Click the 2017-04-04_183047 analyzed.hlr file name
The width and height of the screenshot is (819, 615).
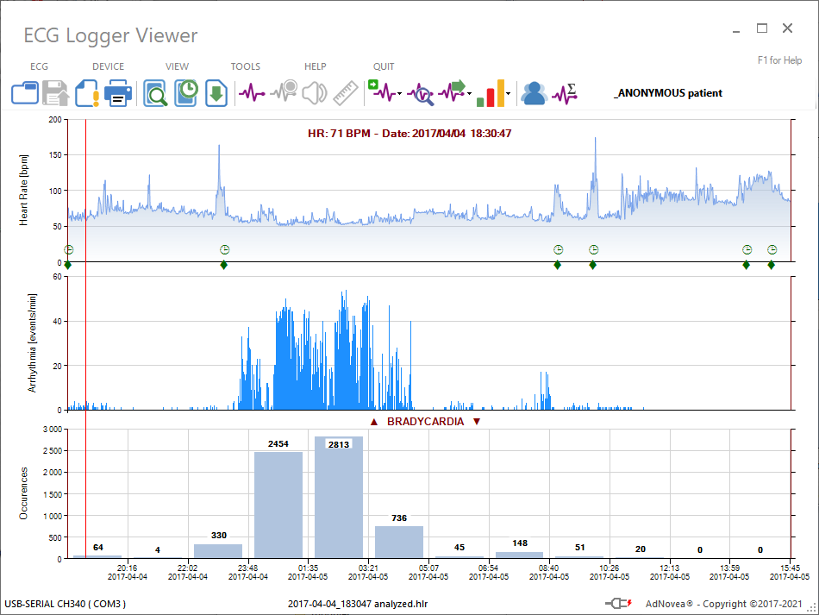[358, 604]
